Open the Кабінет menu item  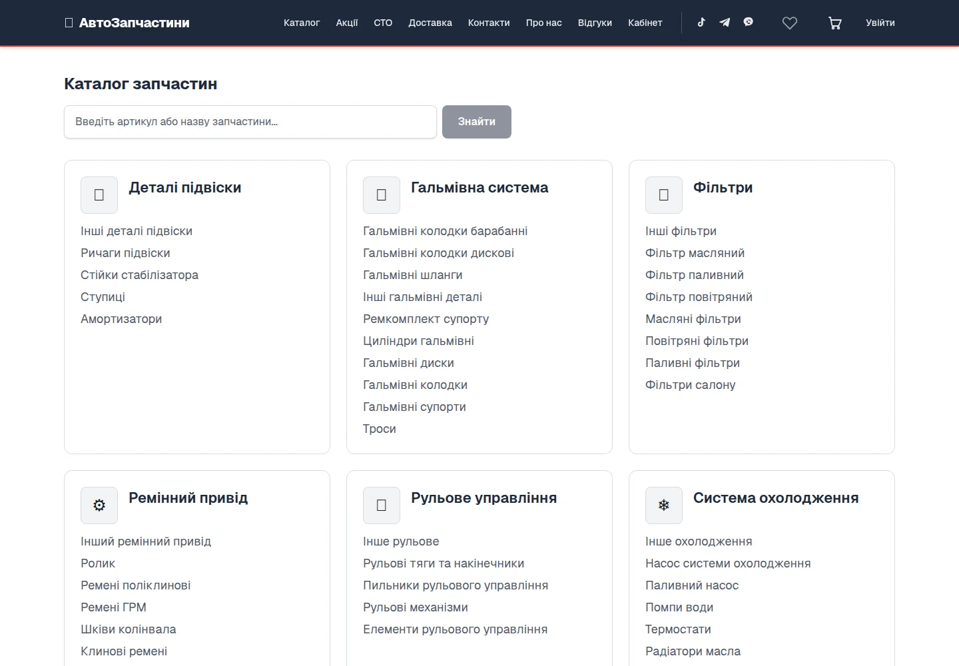tap(645, 23)
